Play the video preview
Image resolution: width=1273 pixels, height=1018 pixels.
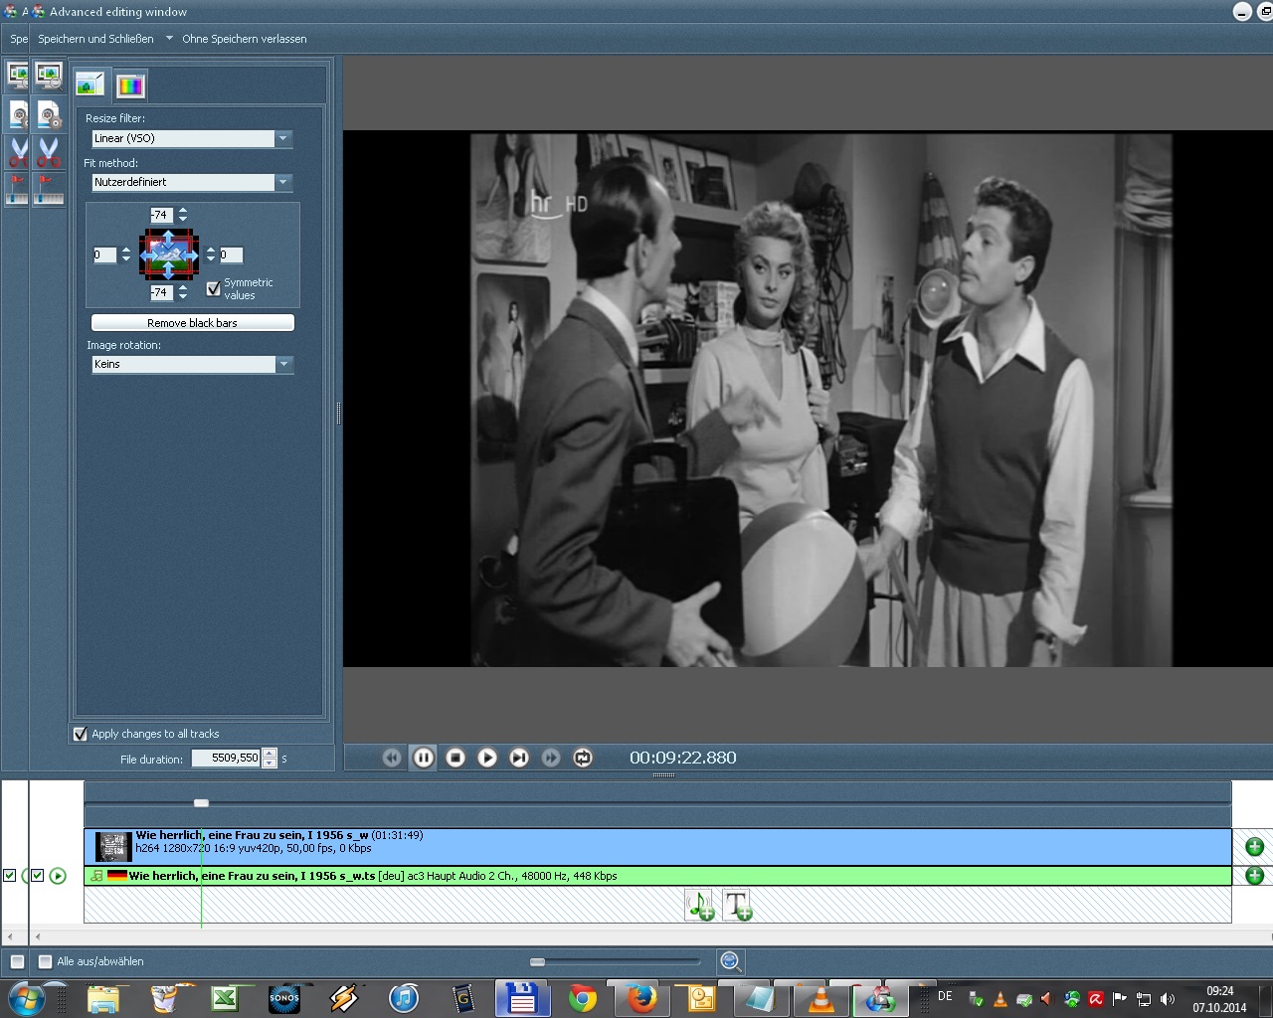(487, 758)
